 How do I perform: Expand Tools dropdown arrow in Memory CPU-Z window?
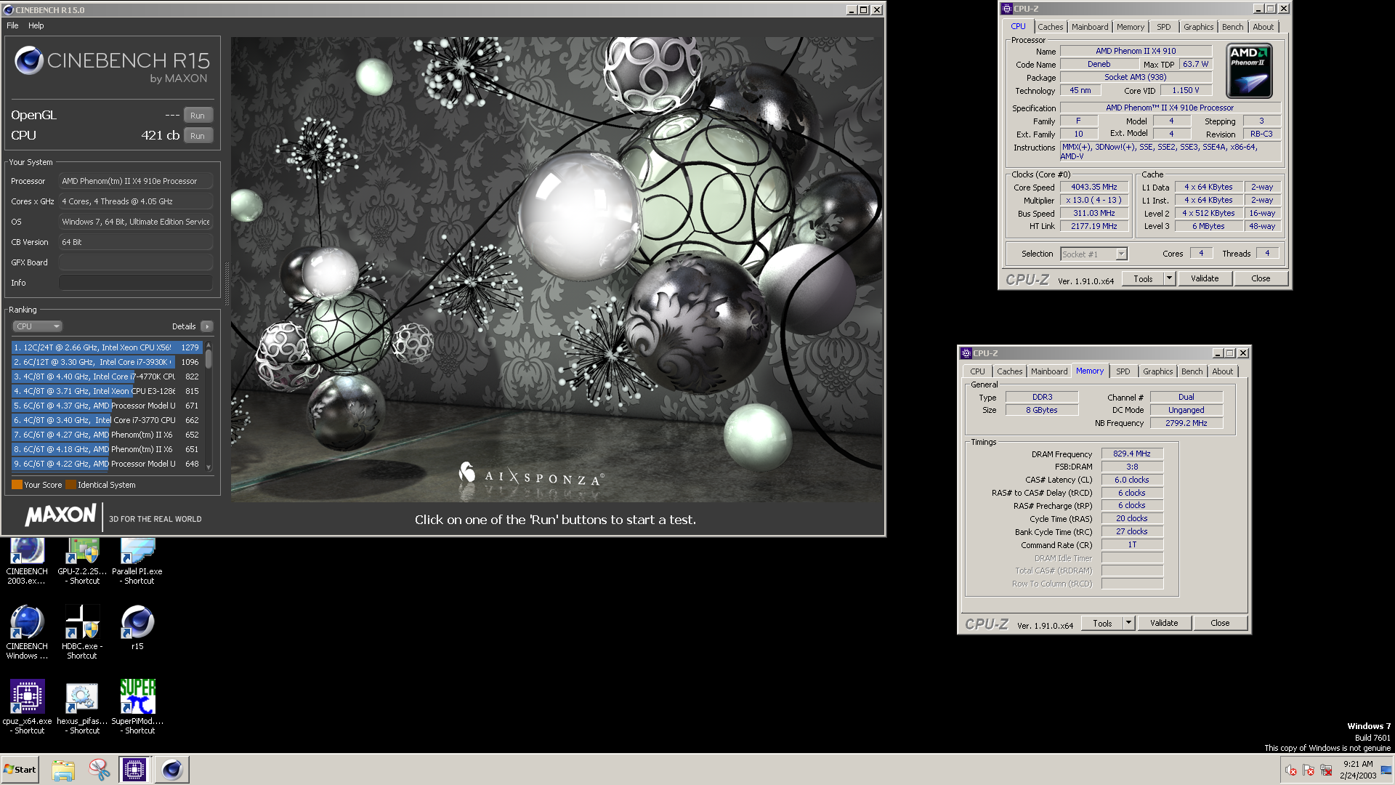pos(1128,623)
